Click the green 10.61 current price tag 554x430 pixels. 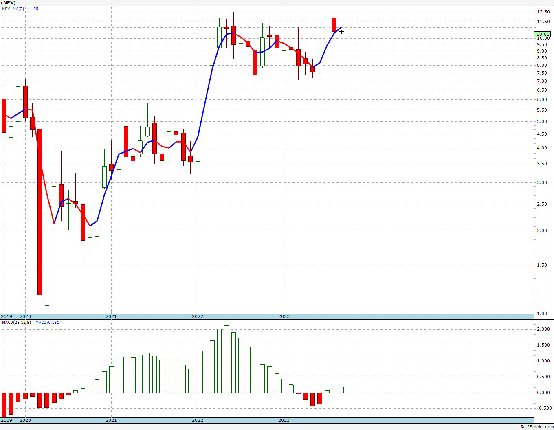[x=543, y=34]
